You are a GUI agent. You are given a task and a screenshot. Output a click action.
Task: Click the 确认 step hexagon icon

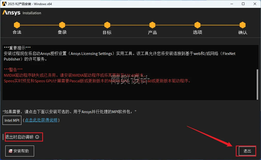242,25
